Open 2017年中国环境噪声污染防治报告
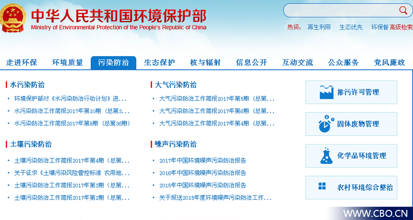Viewport: 413px width, 220px height. point(202,161)
